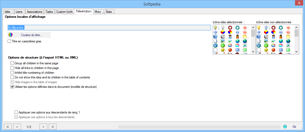The height and width of the screenshot is (132, 305).
Task: Pick Excel sheet icon in selected-idea icons
Action: point(245,46)
